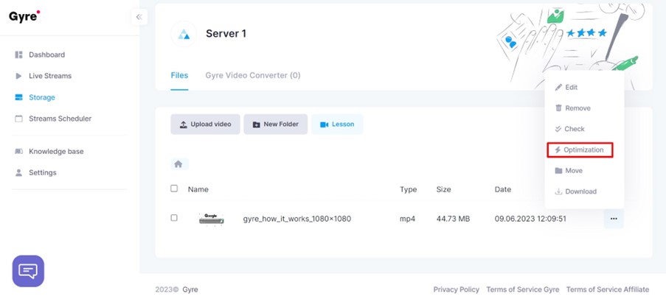Open Live Streams in the sidebar

pyautogui.click(x=49, y=76)
